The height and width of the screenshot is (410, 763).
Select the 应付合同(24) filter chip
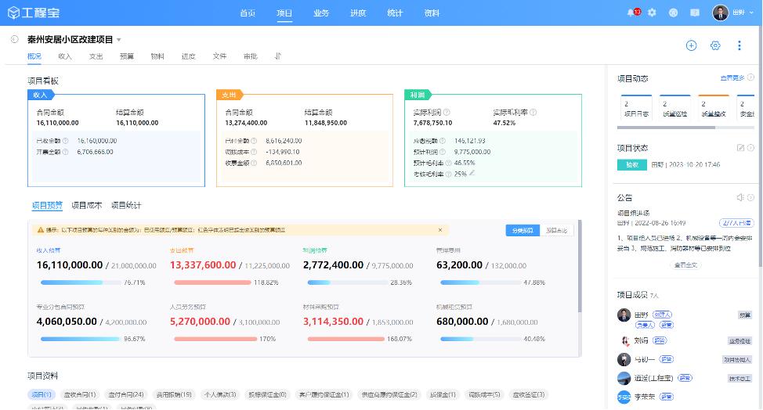coord(126,395)
